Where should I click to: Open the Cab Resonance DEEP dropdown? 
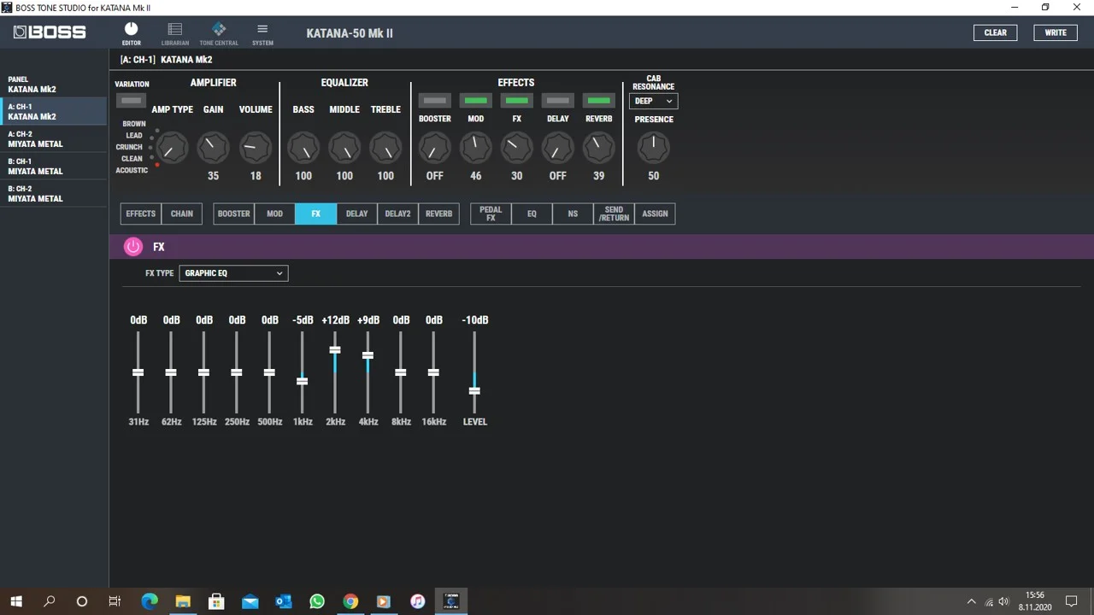click(x=653, y=101)
